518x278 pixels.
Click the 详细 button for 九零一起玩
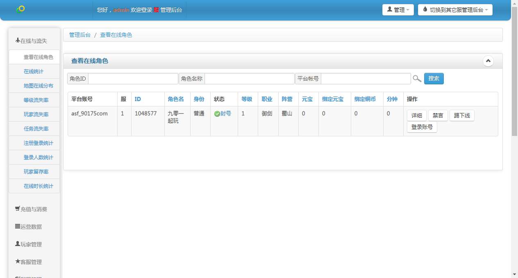[416, 115]
